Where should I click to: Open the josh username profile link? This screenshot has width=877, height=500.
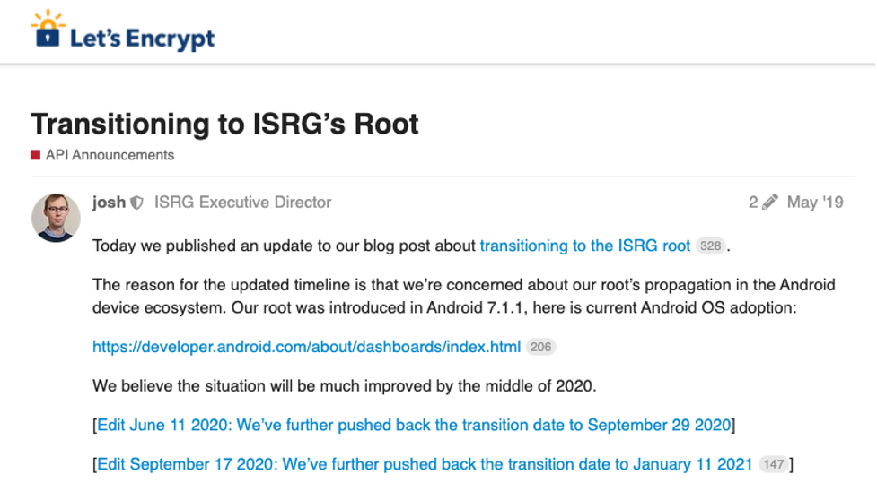click(110, 202)
